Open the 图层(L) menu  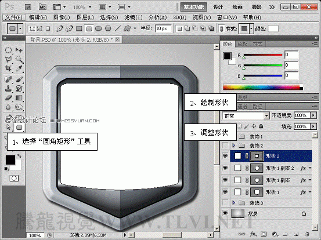[85, 17]
